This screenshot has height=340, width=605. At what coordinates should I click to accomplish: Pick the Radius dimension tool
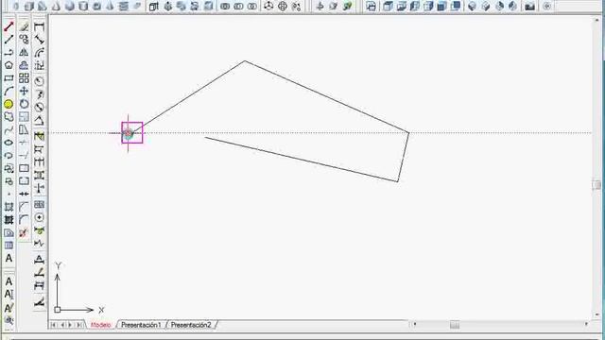pos(39,81)
